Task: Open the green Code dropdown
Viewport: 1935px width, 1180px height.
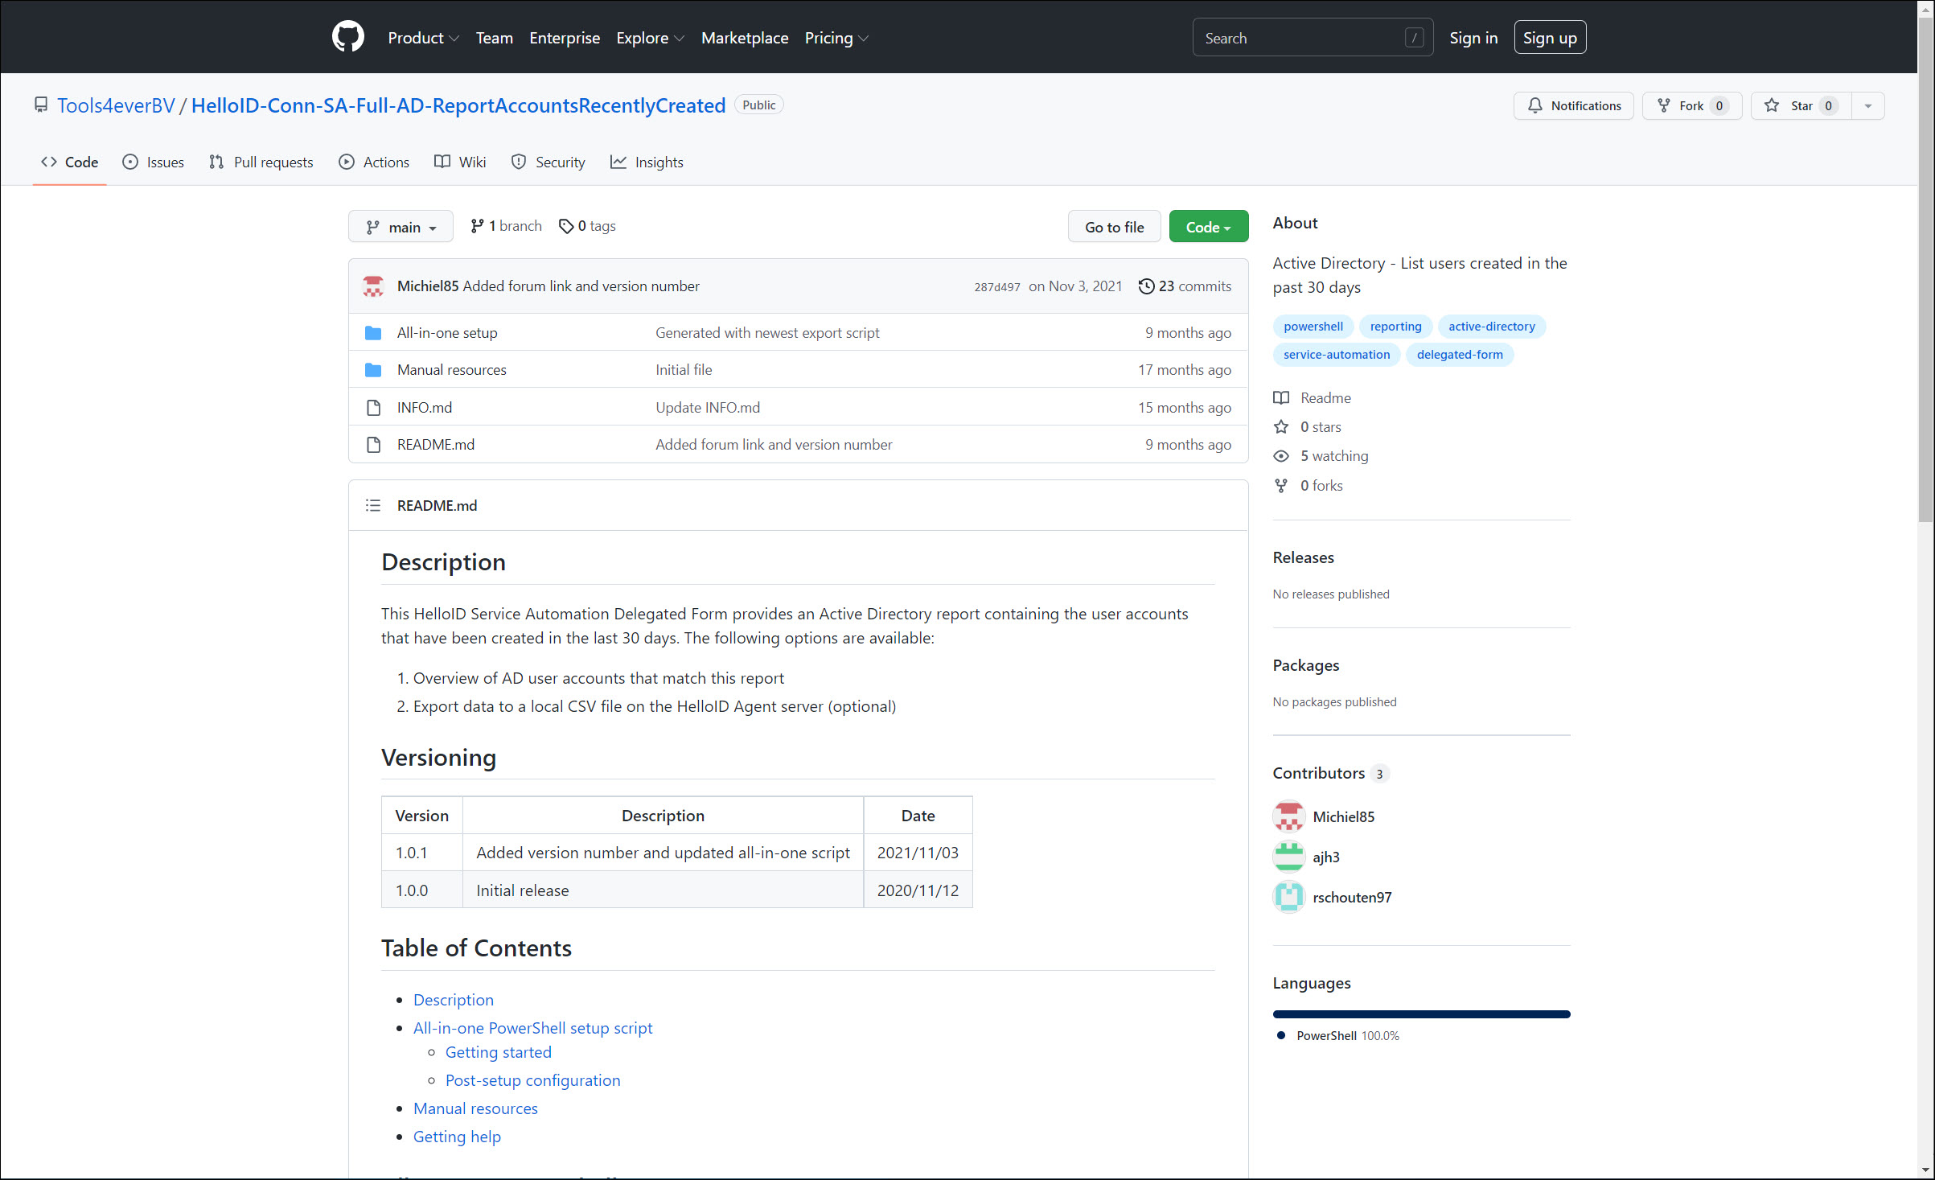Action: point(1208,227)
